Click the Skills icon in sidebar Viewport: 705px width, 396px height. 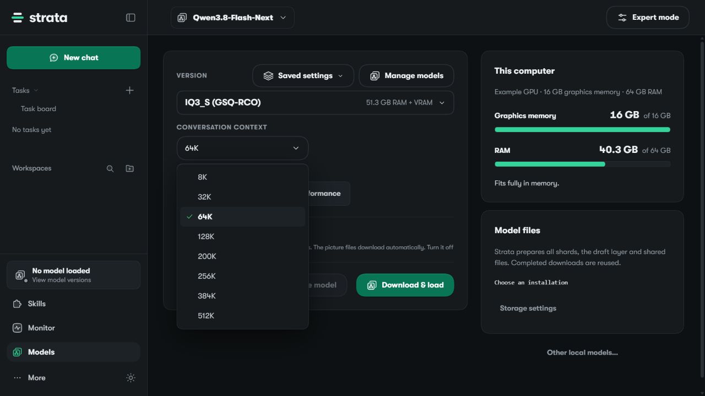pyautogui.click(x=17, y=304)
